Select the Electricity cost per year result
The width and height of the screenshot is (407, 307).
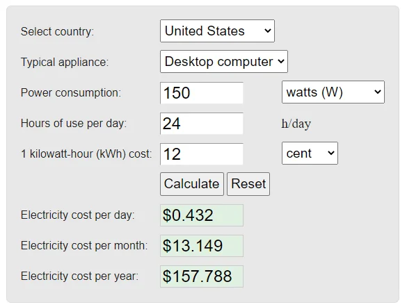tap(202, 276)
